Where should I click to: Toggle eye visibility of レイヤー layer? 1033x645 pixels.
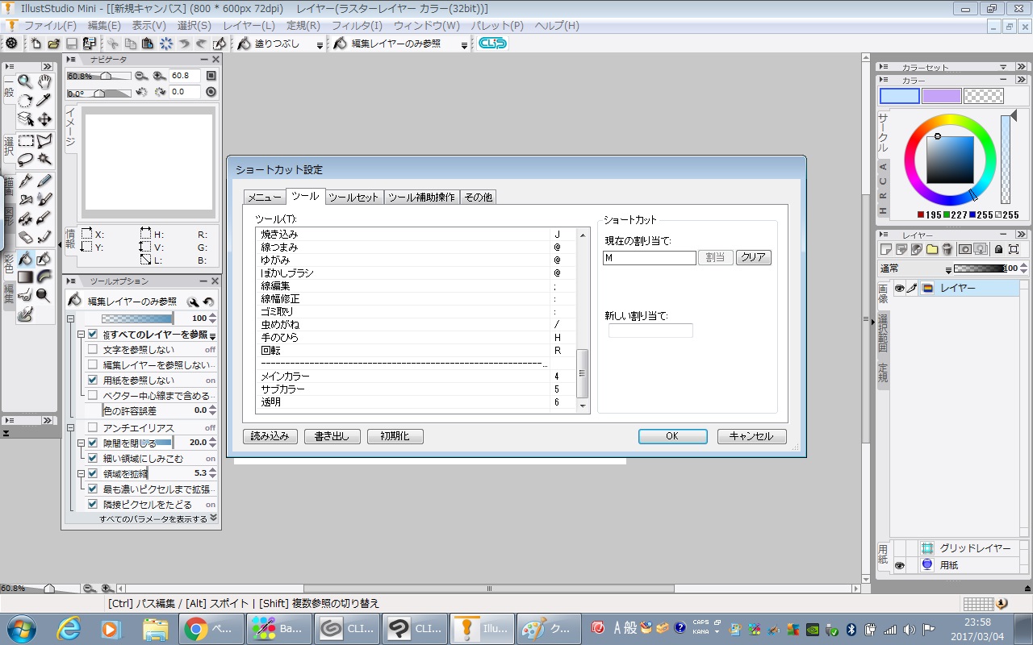click(x=899, y=288)
